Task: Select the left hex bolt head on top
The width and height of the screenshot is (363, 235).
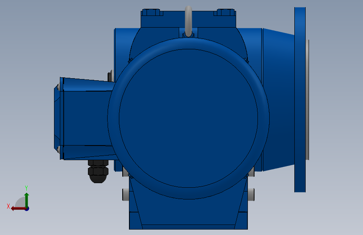Action: pos(151,12)
